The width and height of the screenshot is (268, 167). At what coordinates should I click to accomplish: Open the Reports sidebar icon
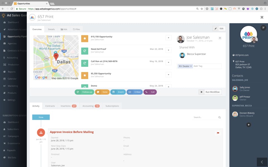(x=4, y=72)
